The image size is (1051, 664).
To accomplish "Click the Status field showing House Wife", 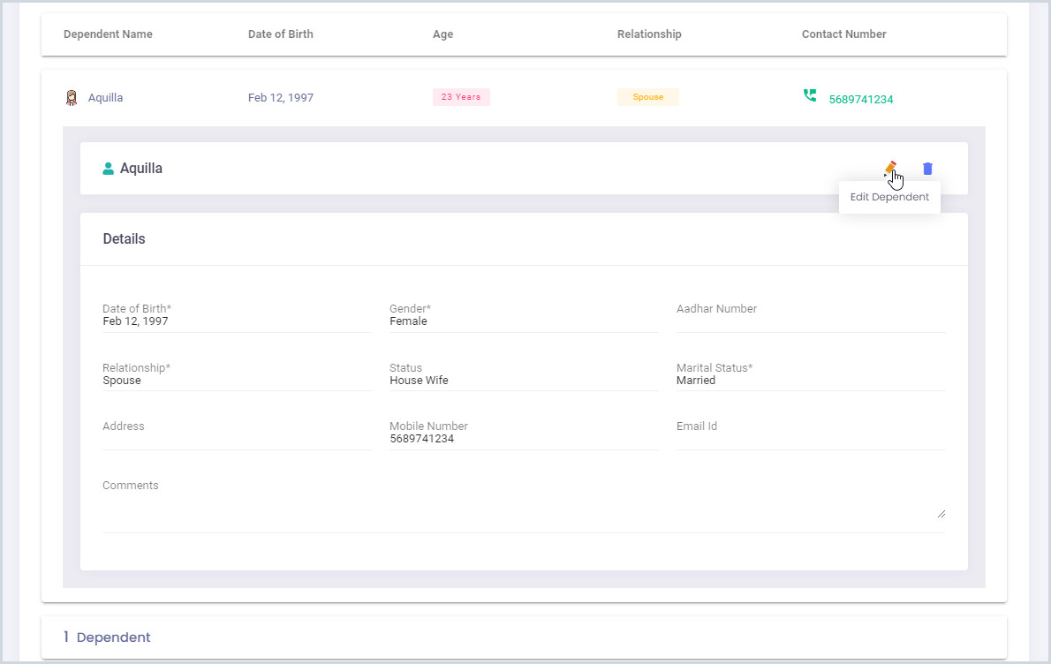I will (x=524, y=376).
